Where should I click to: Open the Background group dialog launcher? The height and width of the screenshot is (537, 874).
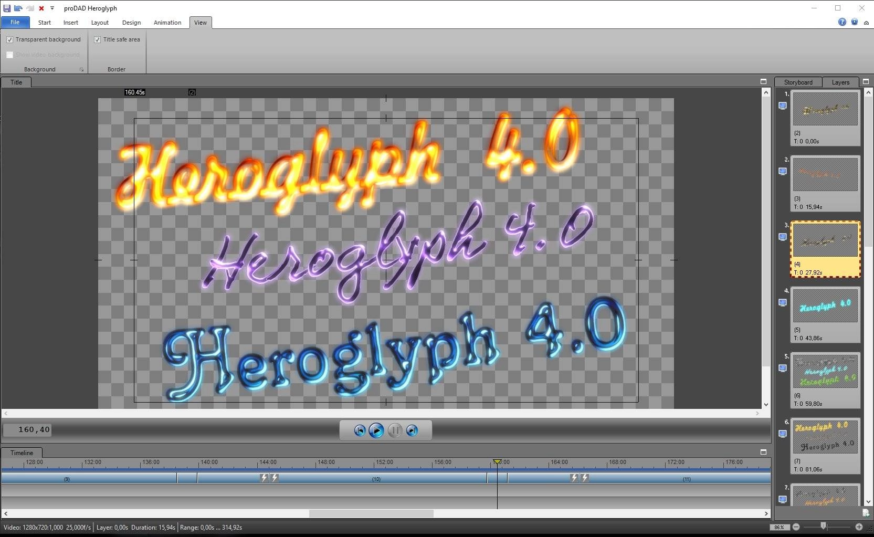click(81, 69)
